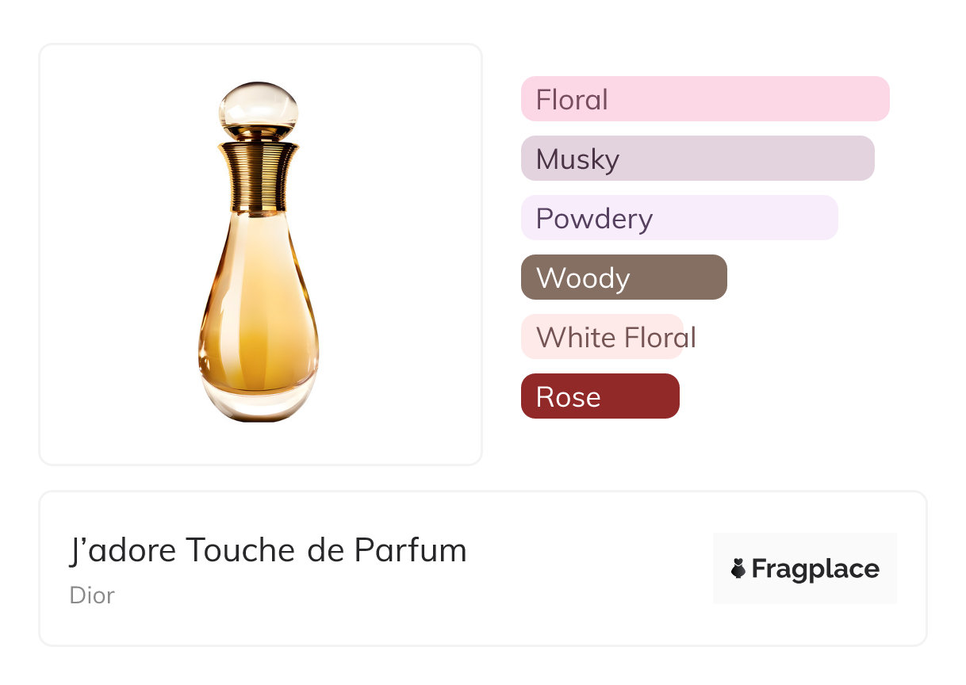
Task: Click the 'Musky' text label
Action: pyautogui.click(x=577, y=159)
